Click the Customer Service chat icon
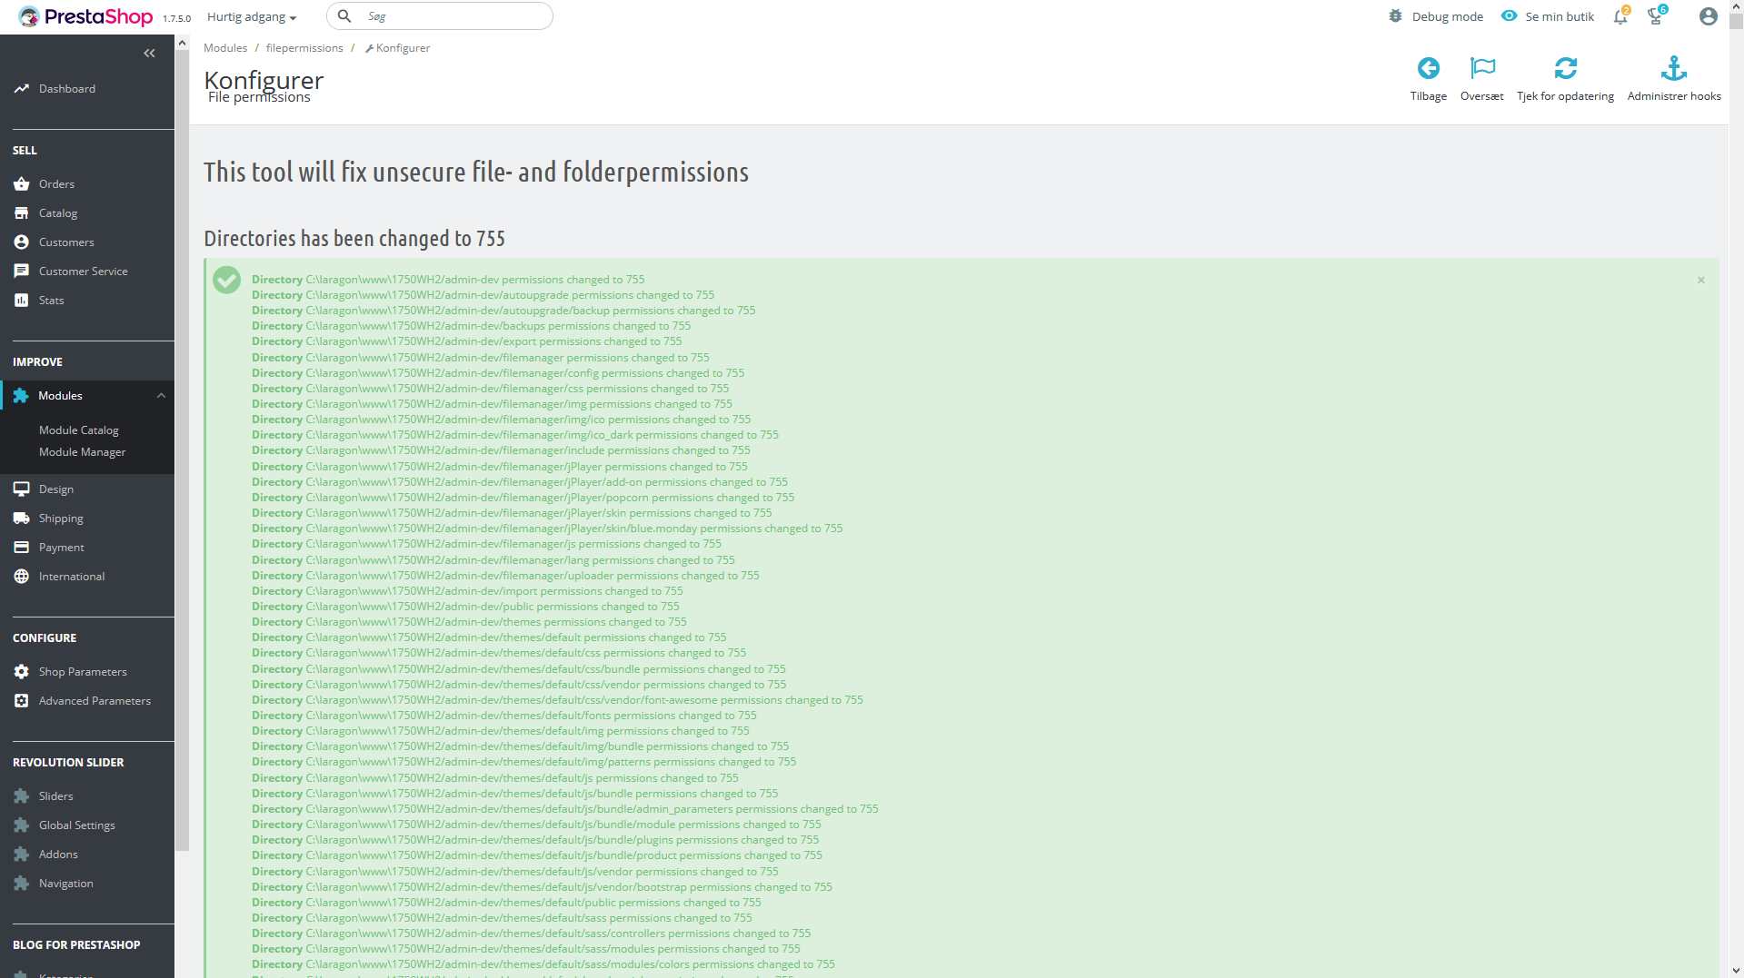 [x=22, y=272]
